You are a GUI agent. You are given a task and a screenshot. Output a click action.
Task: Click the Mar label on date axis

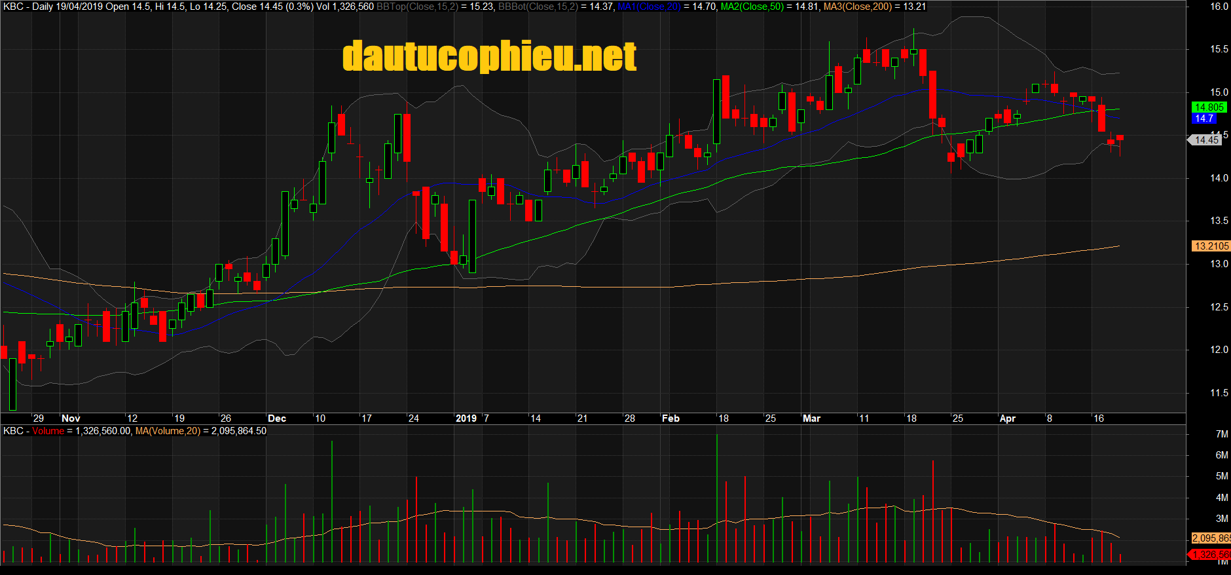(811, 418)
